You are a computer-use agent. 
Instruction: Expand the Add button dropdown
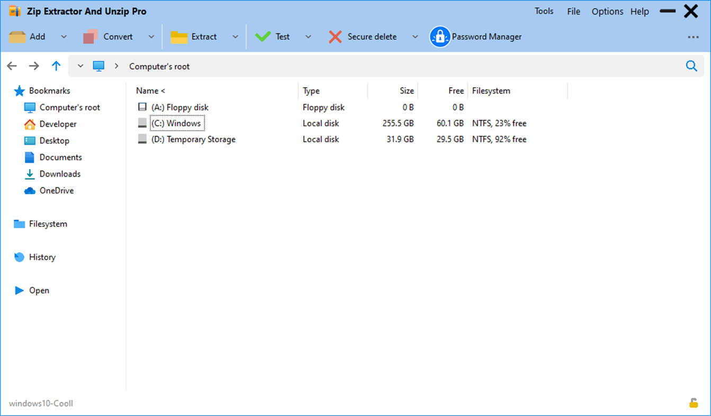[x=64, y=36]
